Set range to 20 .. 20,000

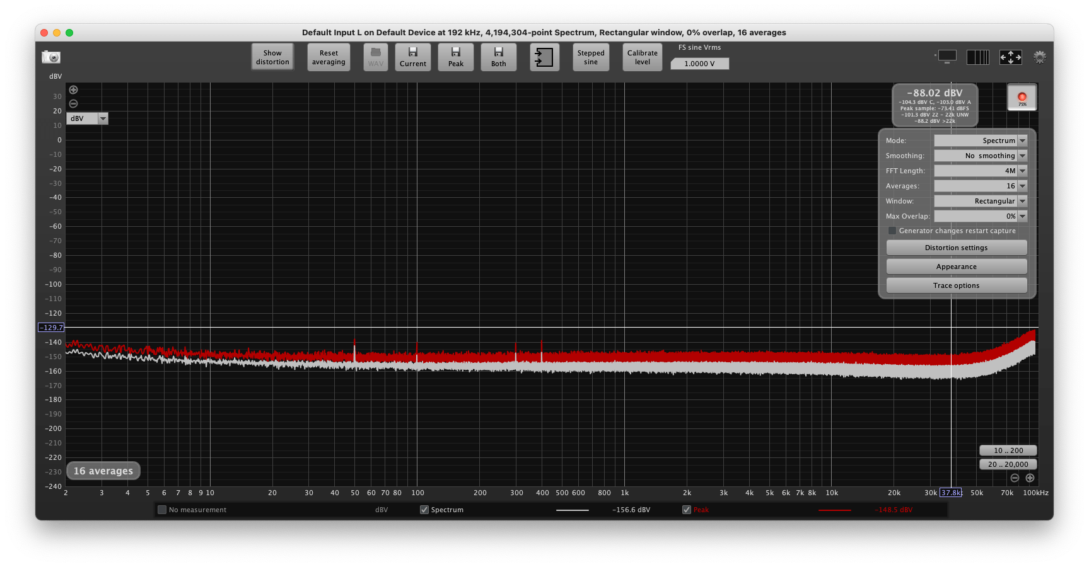coord(1008,464)
